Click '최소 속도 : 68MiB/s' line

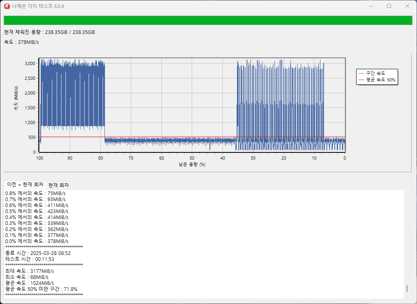click(x=27, y=277)
